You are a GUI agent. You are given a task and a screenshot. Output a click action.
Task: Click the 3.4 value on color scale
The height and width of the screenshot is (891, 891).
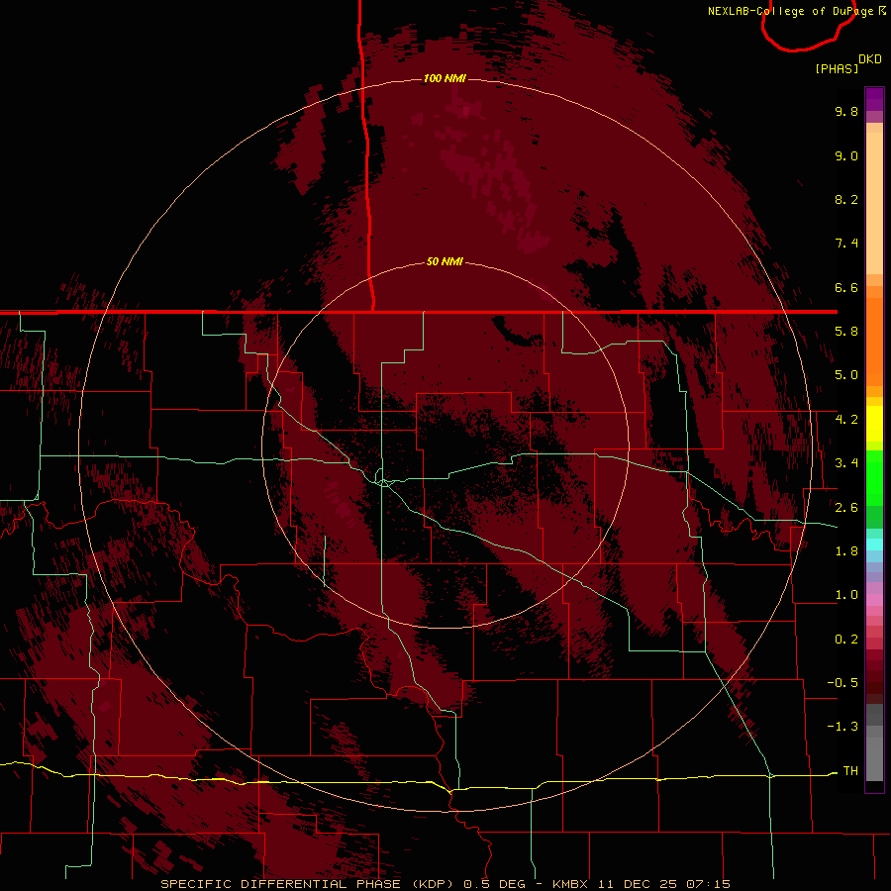coord(846,463)
